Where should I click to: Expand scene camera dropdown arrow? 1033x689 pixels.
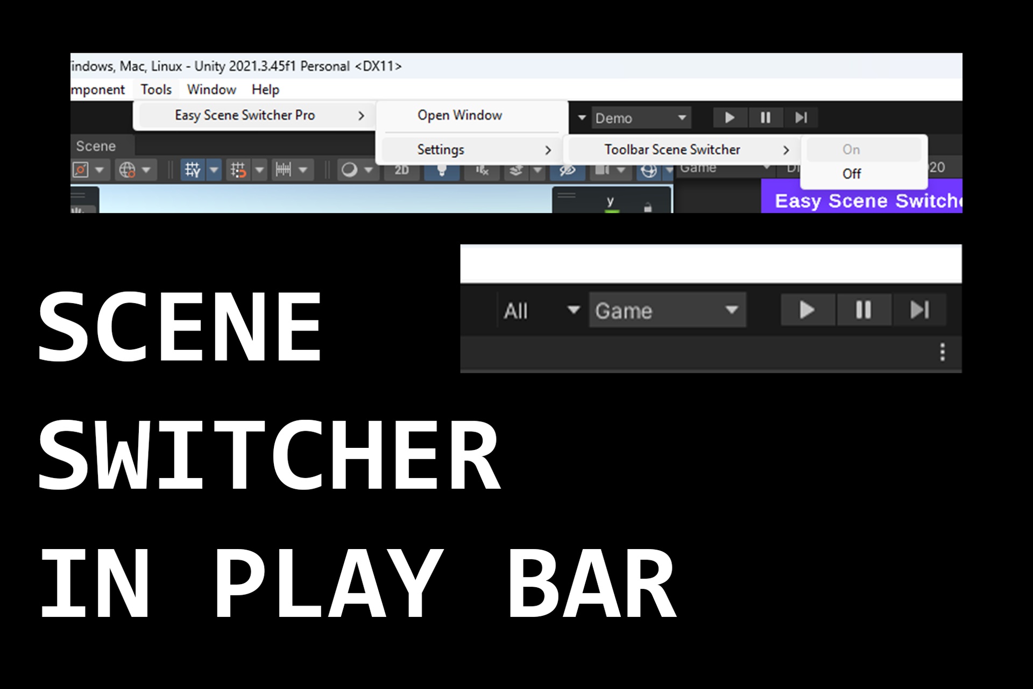coord(621,171)
